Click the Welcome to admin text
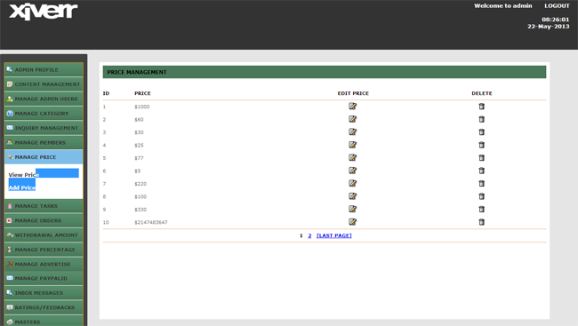 (502, 6)
